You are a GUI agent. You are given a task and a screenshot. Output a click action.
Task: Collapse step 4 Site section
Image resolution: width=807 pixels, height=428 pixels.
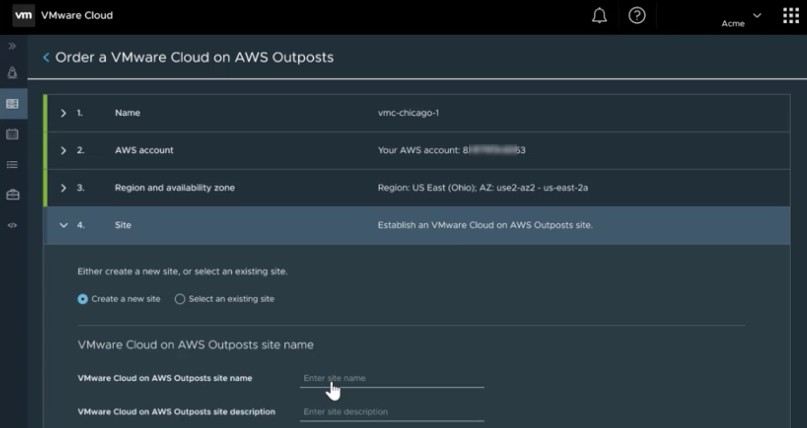64,225
